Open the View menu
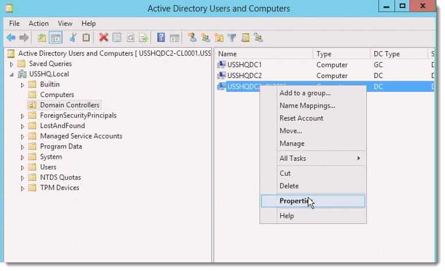This screenshot has width=445, height=271. (x=65, y=24)
